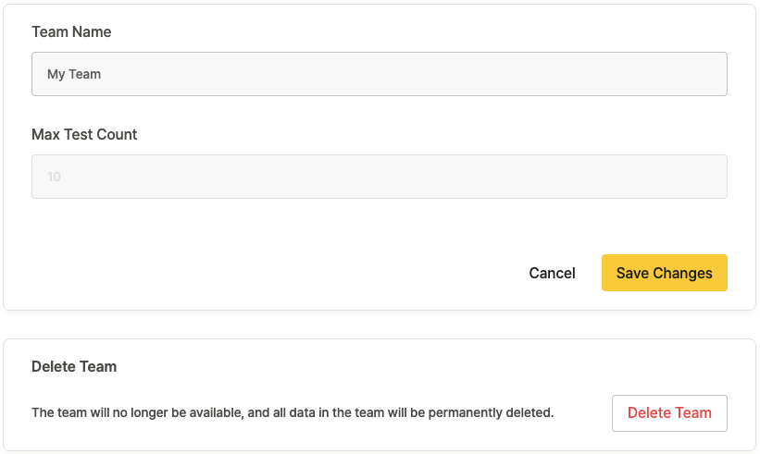This screenshot has height=454, width=760.
Task: Click the yellow Save Changes button
Action: (x=664, y=273)
